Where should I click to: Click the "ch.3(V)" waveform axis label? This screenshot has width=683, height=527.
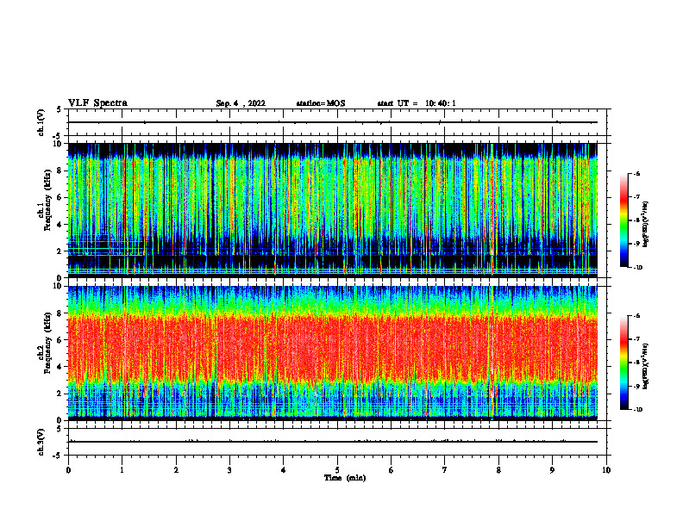(x=41, y=442)
